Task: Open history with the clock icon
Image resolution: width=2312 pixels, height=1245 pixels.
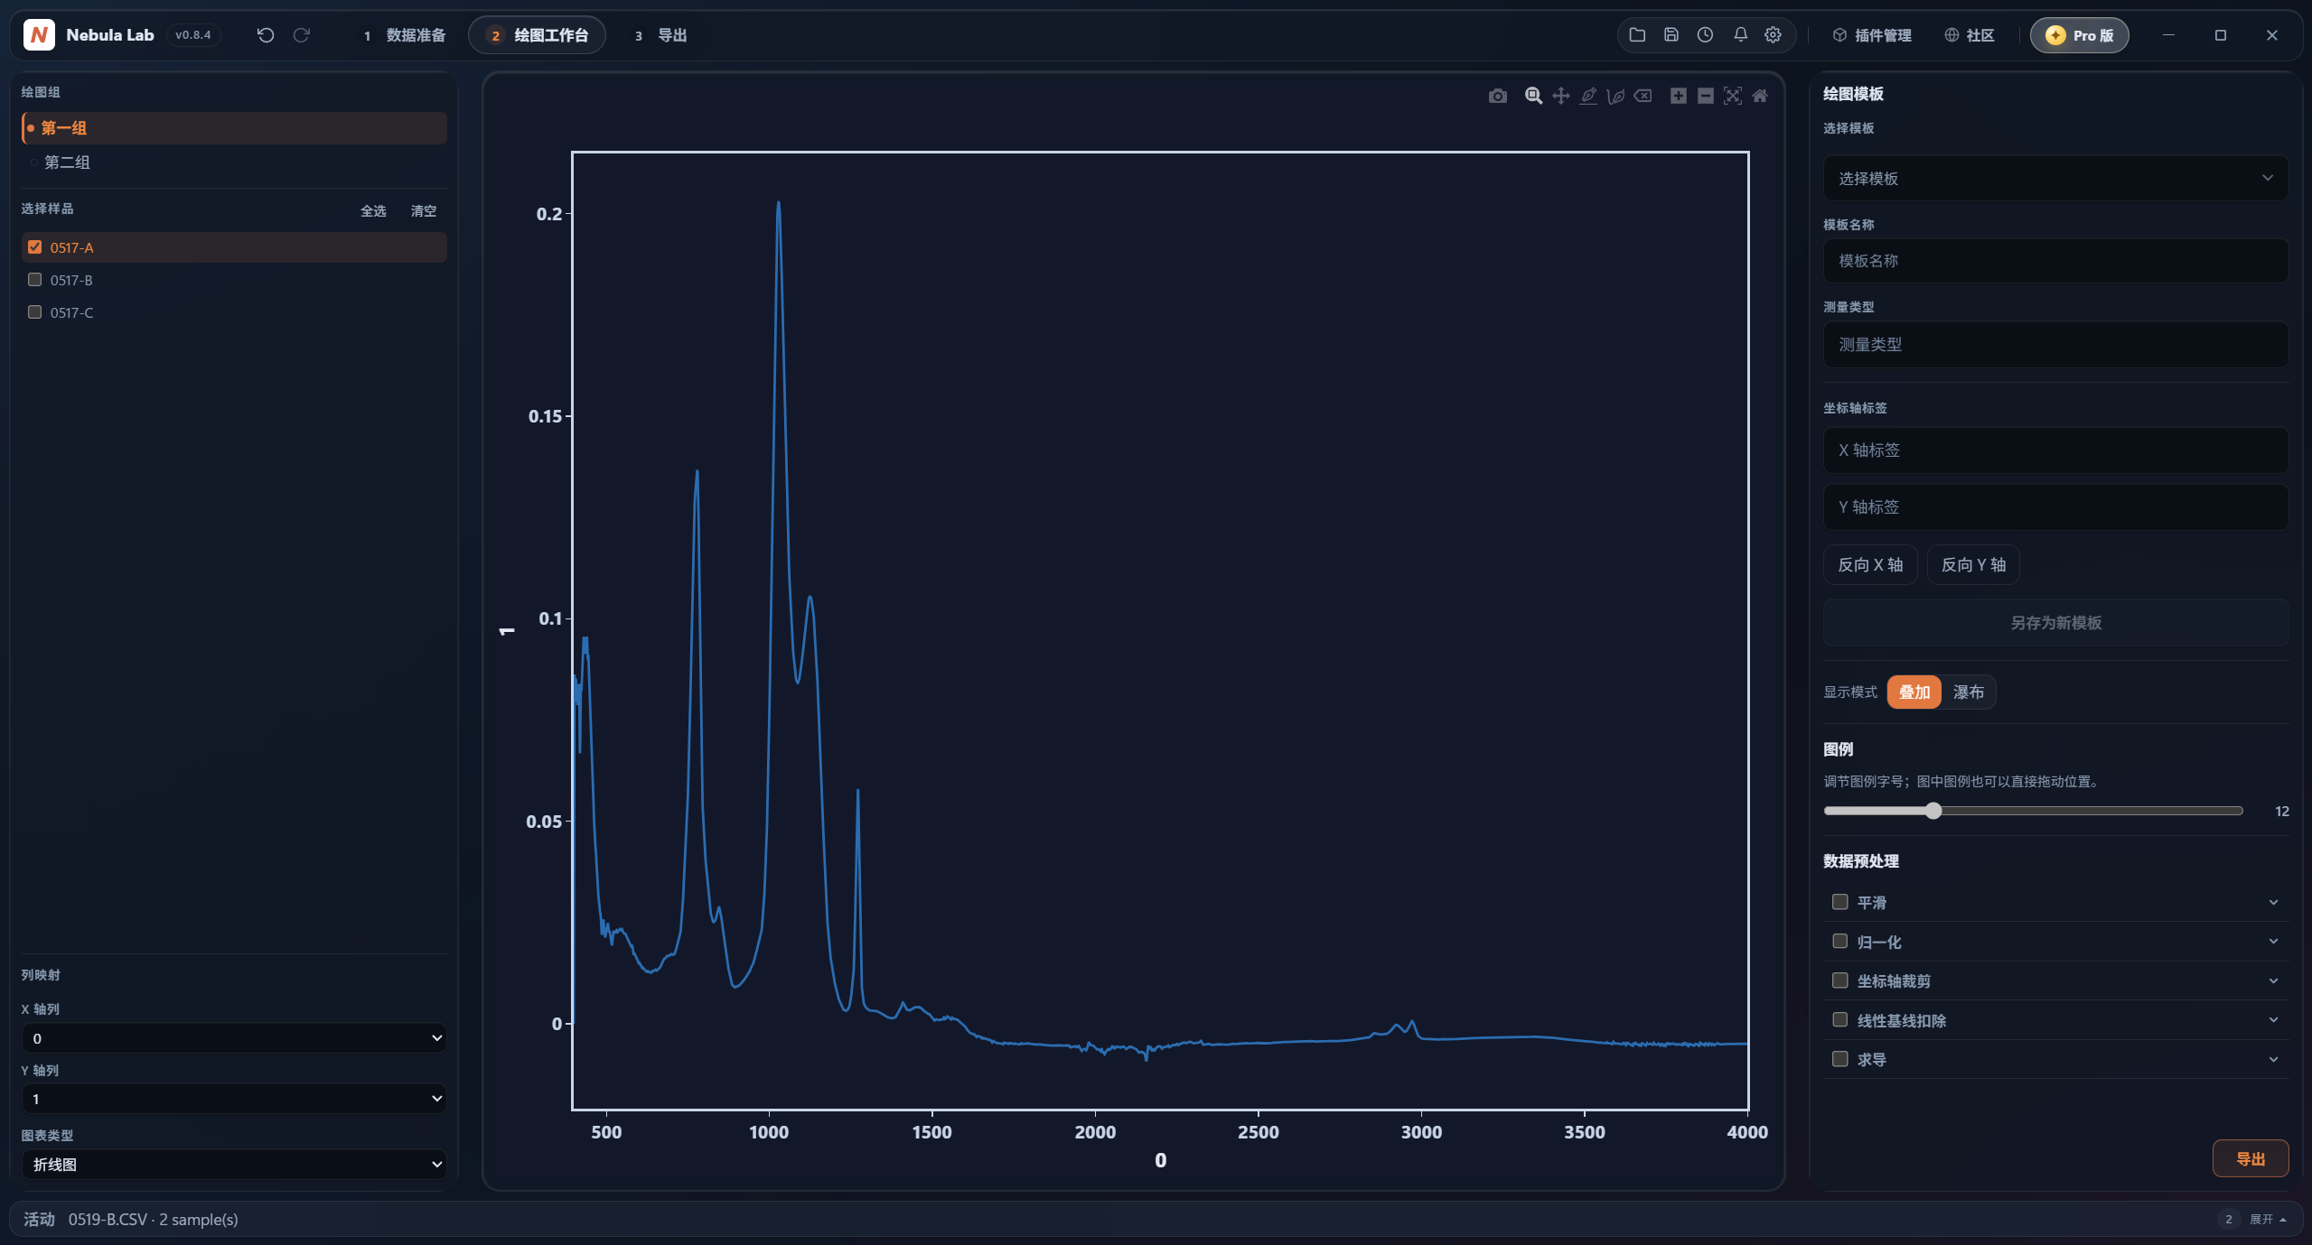Action: (x=1704, y=35)
